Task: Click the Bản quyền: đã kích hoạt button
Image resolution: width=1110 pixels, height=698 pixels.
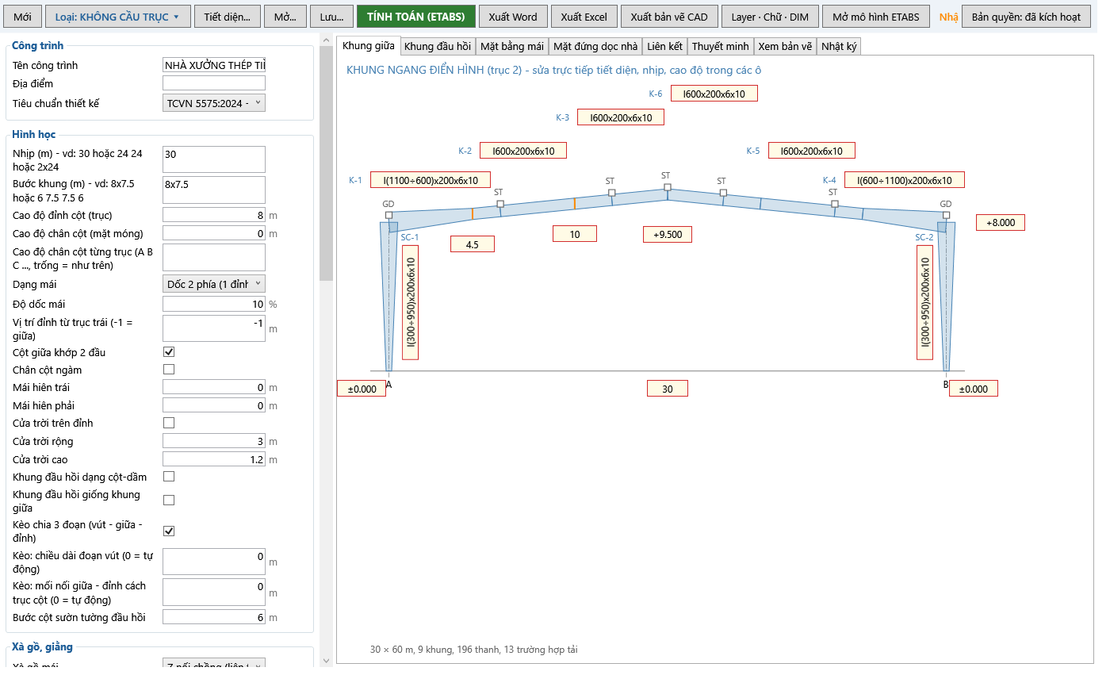Action: (1026, 17)
